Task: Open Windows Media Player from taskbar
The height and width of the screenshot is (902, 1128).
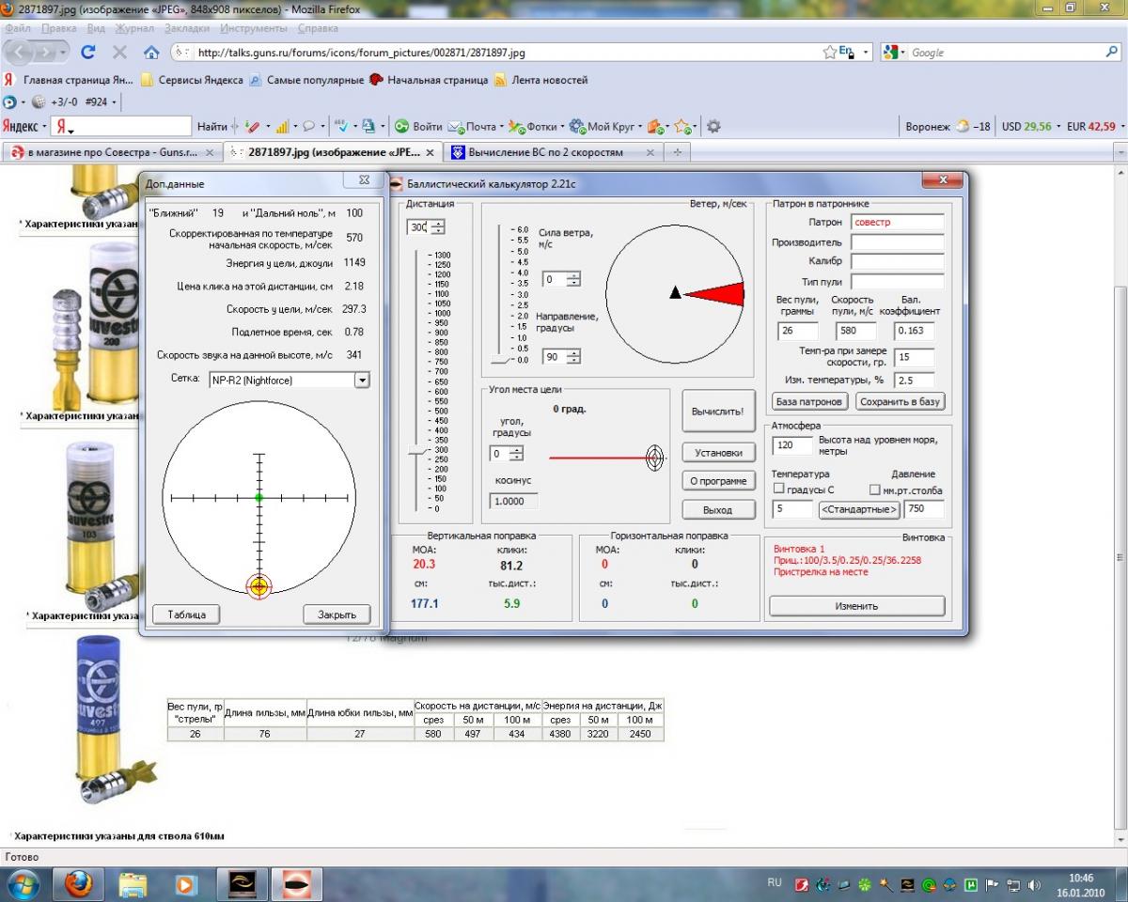Action: (x=186, y=884)
